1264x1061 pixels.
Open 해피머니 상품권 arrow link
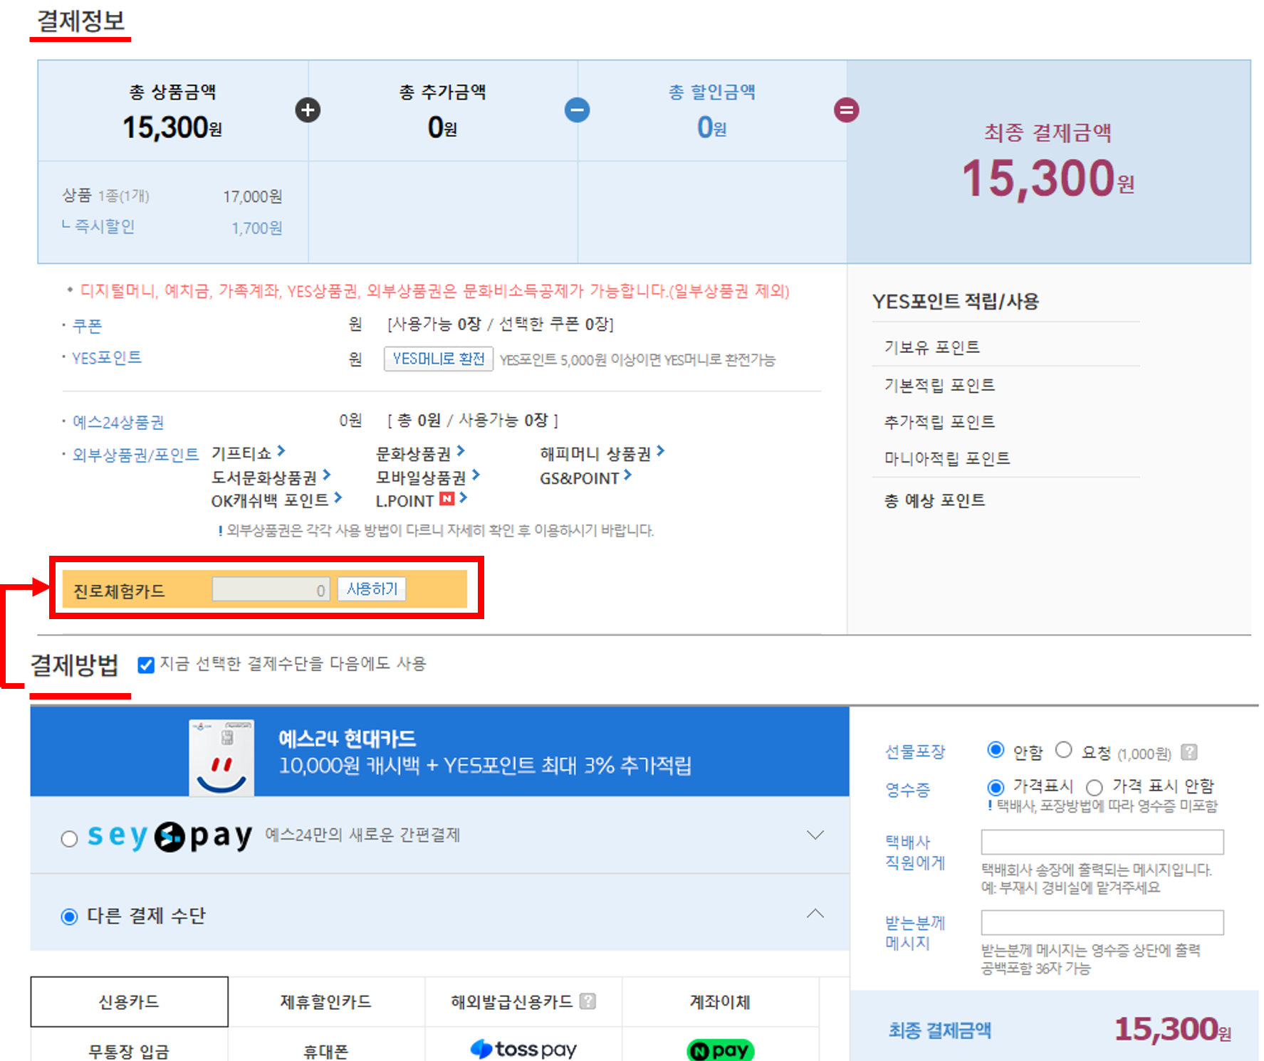661,450
